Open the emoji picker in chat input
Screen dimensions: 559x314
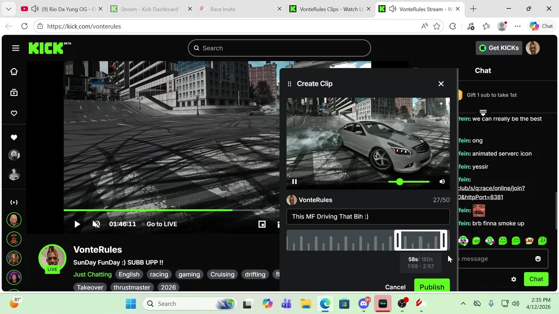point(538,259)
